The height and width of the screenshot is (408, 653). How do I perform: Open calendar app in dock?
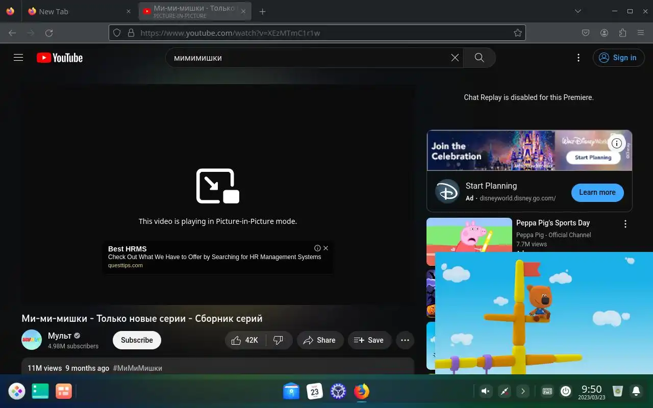315,391
